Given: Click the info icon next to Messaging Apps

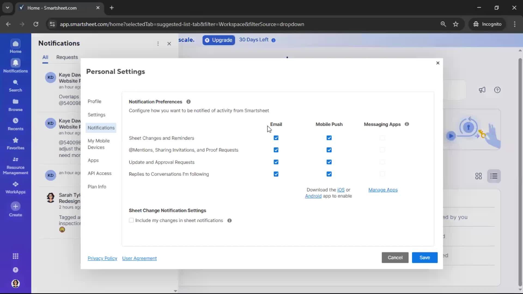Looking at the screenshot, I should [x=407, y=124].
